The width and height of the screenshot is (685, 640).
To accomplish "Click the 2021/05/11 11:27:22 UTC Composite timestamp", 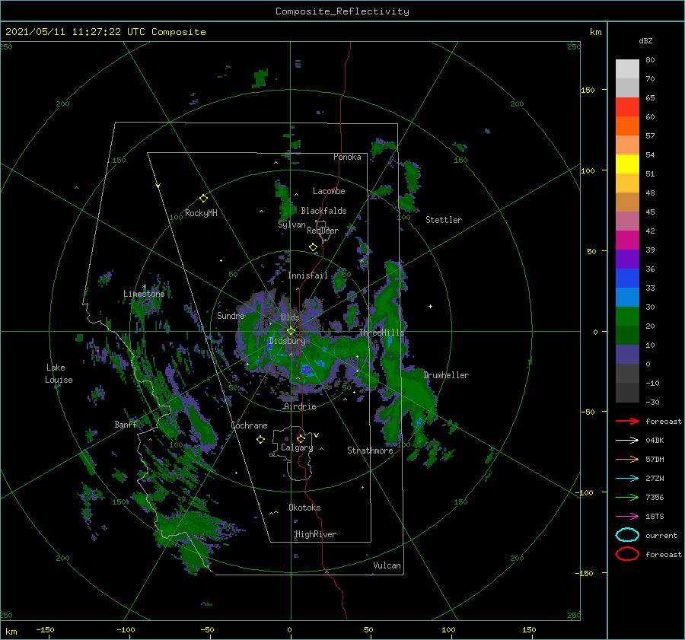I will pyautogui.click(x=105, y=32).
